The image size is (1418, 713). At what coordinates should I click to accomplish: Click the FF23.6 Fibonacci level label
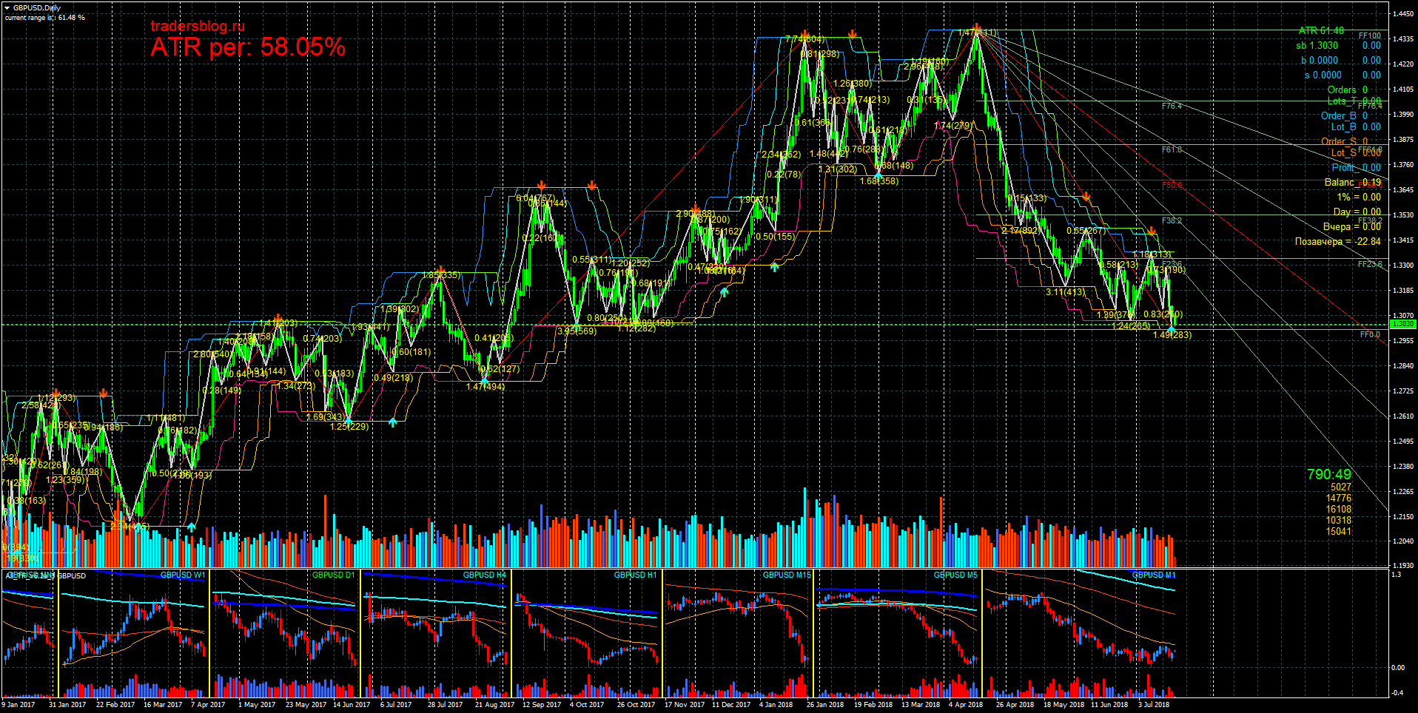(1370, 264)
